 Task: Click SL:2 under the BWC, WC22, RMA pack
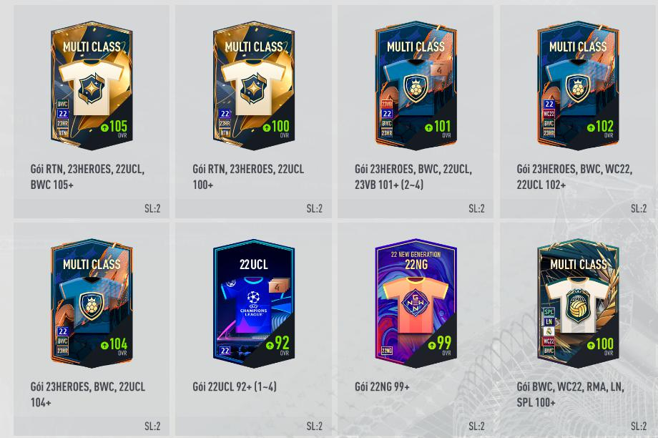[x=639, y=427]
